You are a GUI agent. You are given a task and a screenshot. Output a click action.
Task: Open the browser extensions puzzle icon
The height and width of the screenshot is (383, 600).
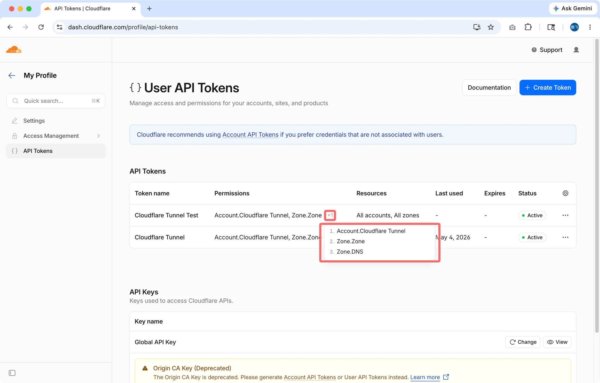coord(528,27)
